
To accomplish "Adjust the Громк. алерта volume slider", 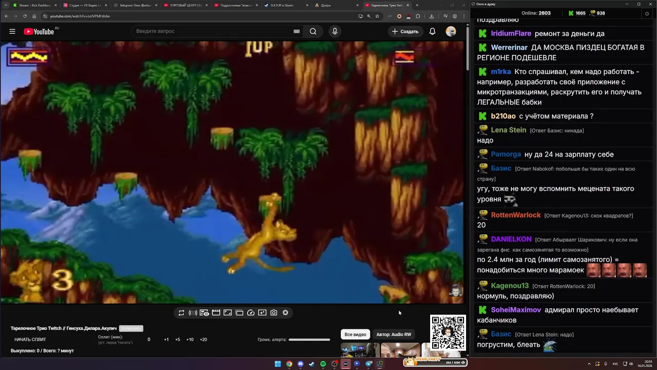I will [309, 340].
